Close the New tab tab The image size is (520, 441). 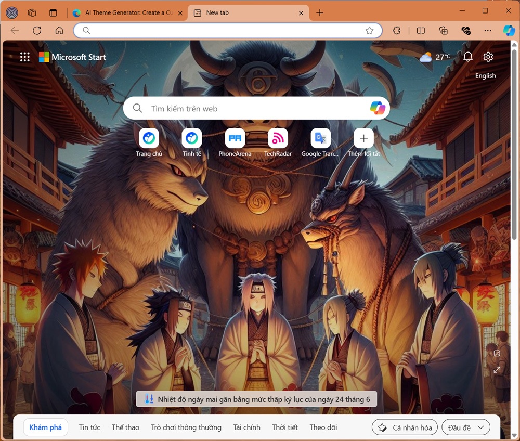pyautogui.click(x=301, y=13)
